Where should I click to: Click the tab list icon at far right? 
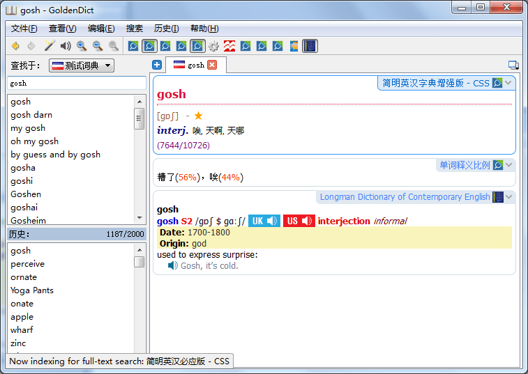coord(513,65)
